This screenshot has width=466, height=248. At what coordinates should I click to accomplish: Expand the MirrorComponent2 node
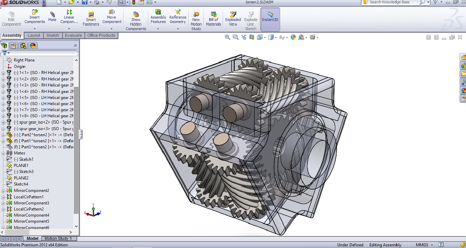coord(3,191)
